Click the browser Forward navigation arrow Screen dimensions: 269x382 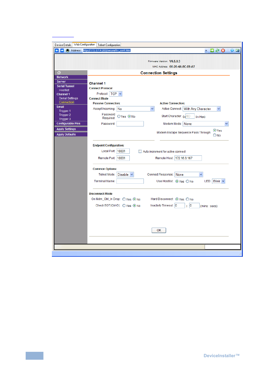(61, 50)
